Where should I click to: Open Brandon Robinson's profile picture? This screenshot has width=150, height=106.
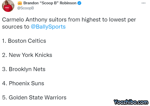[8, 6]
